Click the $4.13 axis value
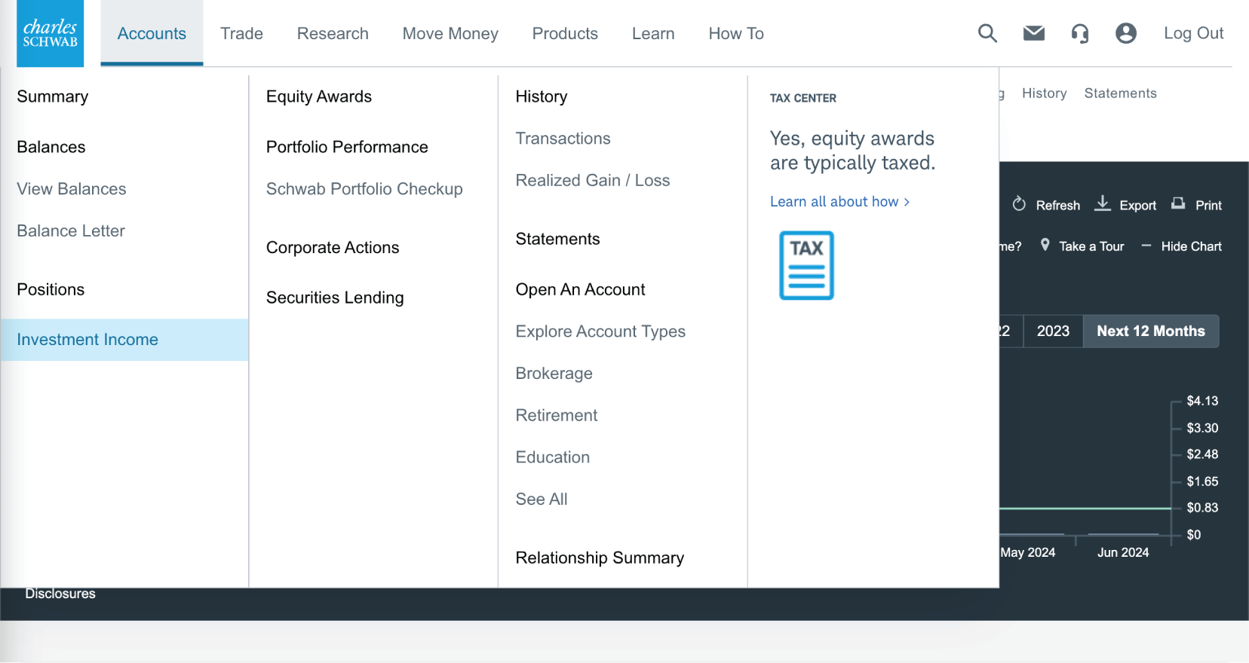This screenshot has height=663, width=1249. [x=1202, y=402]
